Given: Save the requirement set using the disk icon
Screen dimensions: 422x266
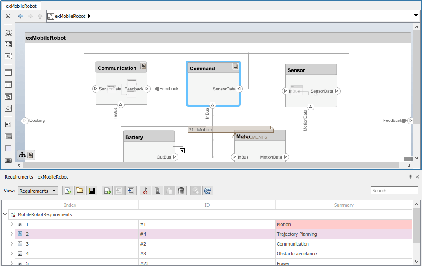Looking at the screenshot, I should click(92, 191).
